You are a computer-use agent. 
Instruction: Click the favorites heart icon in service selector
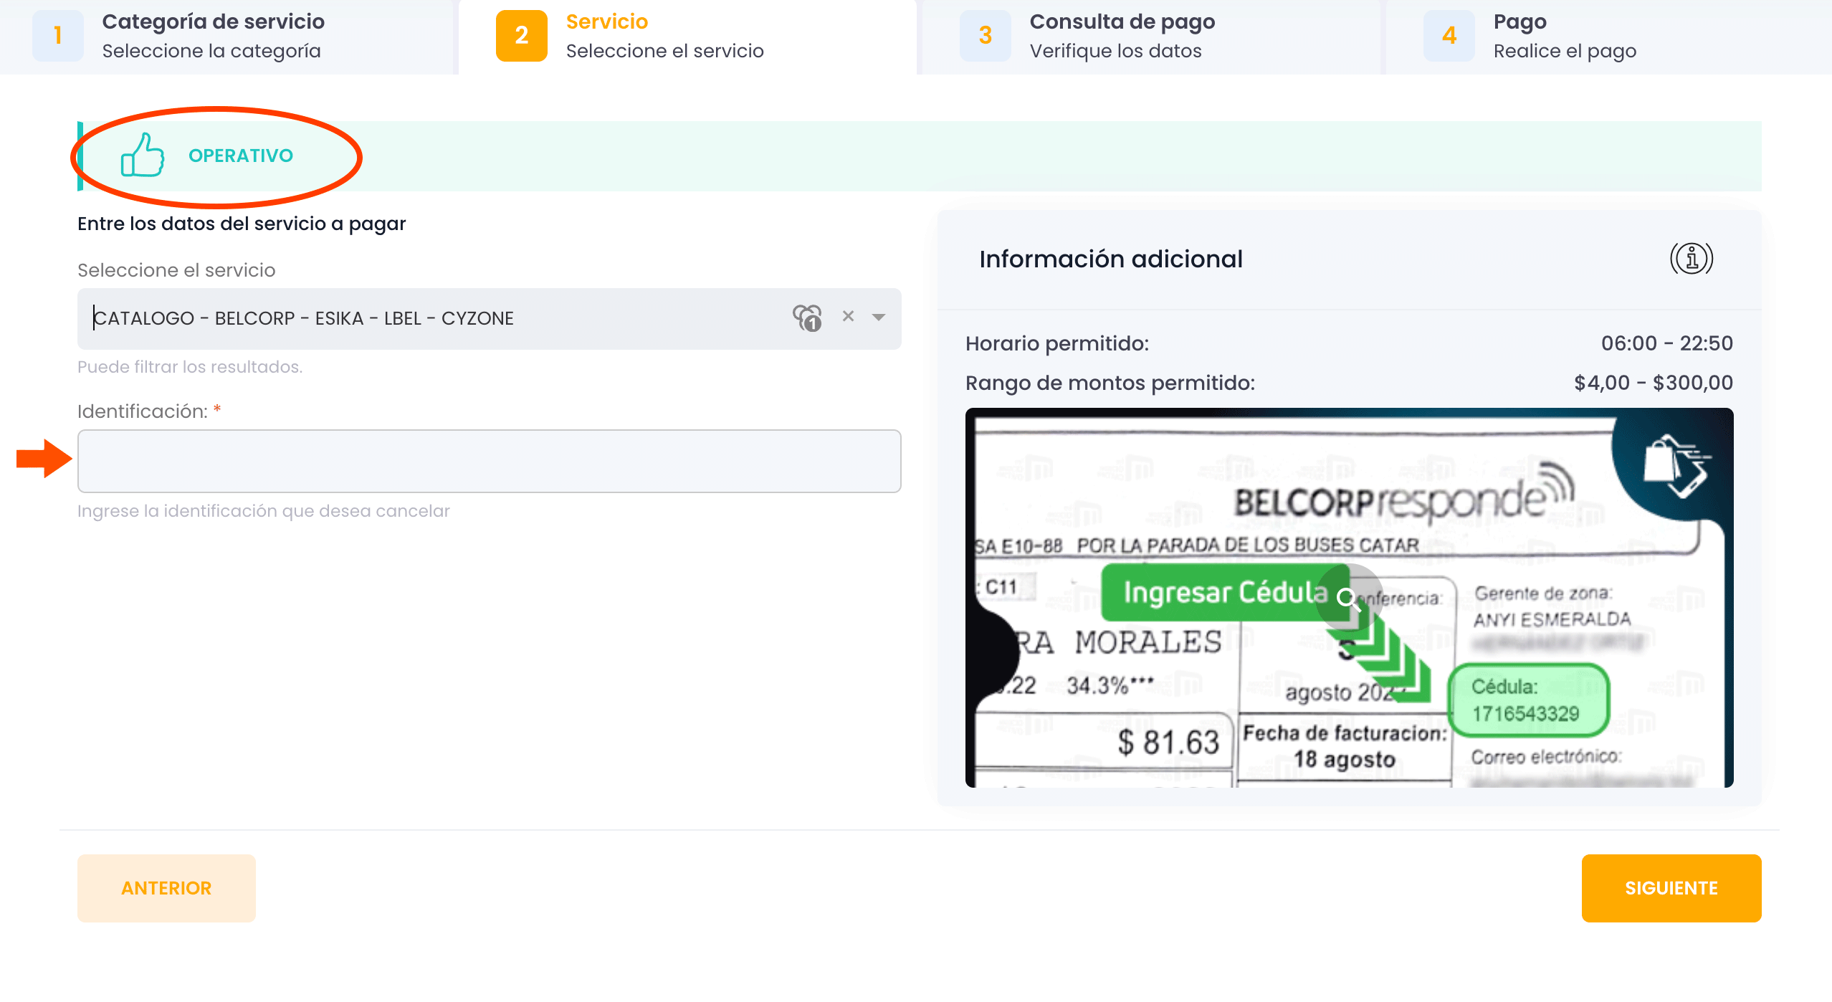click(807, 318)
